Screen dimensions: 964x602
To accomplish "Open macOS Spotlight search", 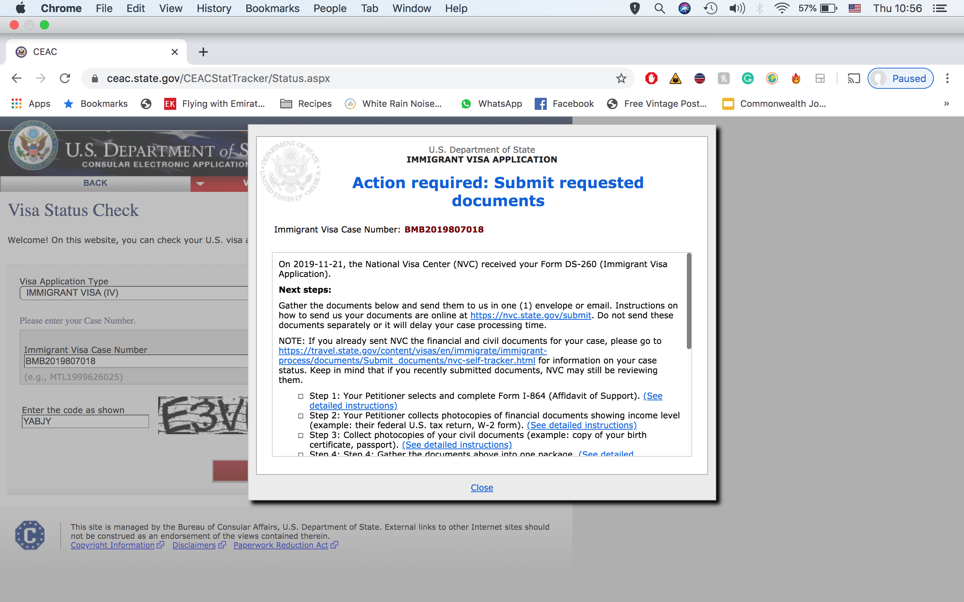I will click(660, 8).
